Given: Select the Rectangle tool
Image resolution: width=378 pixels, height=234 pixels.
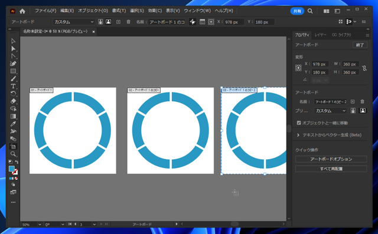Looking at the screenshot, I should coord(13,71).
